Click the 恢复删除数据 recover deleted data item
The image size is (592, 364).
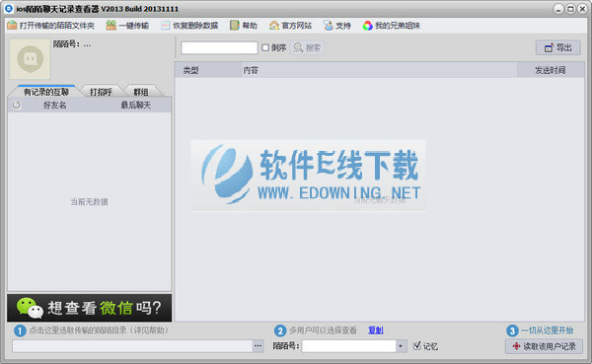tap(189, 26)
